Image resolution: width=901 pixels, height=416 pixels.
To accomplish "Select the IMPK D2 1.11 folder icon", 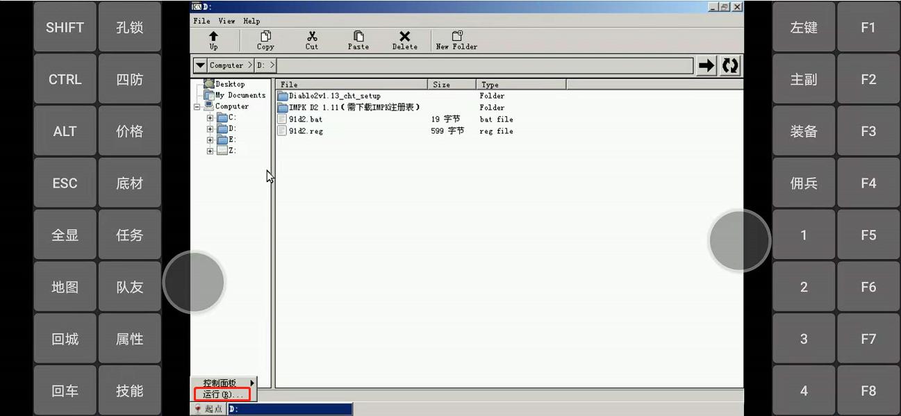I will coord(283,108).
